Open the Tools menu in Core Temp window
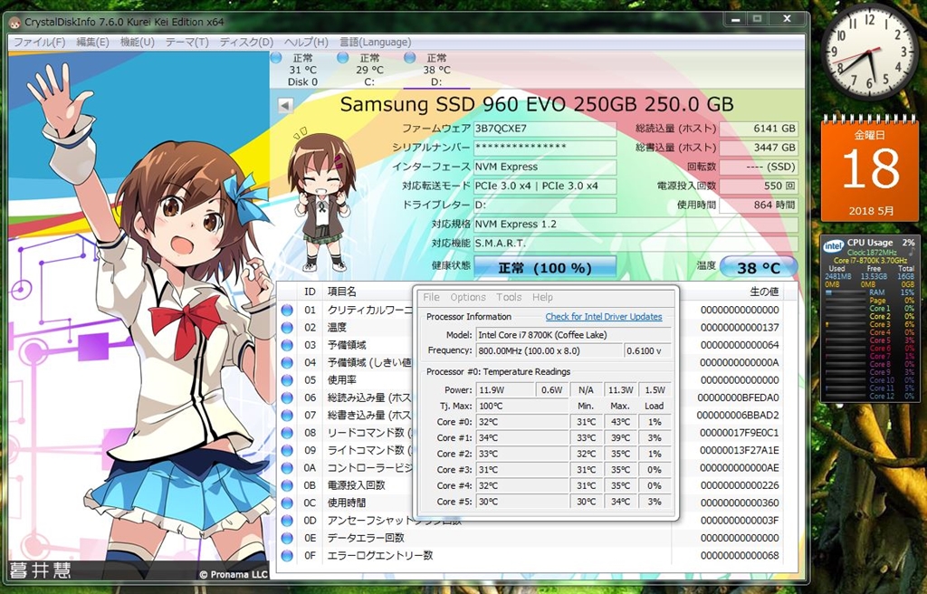This screenshot has width=927, height=594. (509, 297)
